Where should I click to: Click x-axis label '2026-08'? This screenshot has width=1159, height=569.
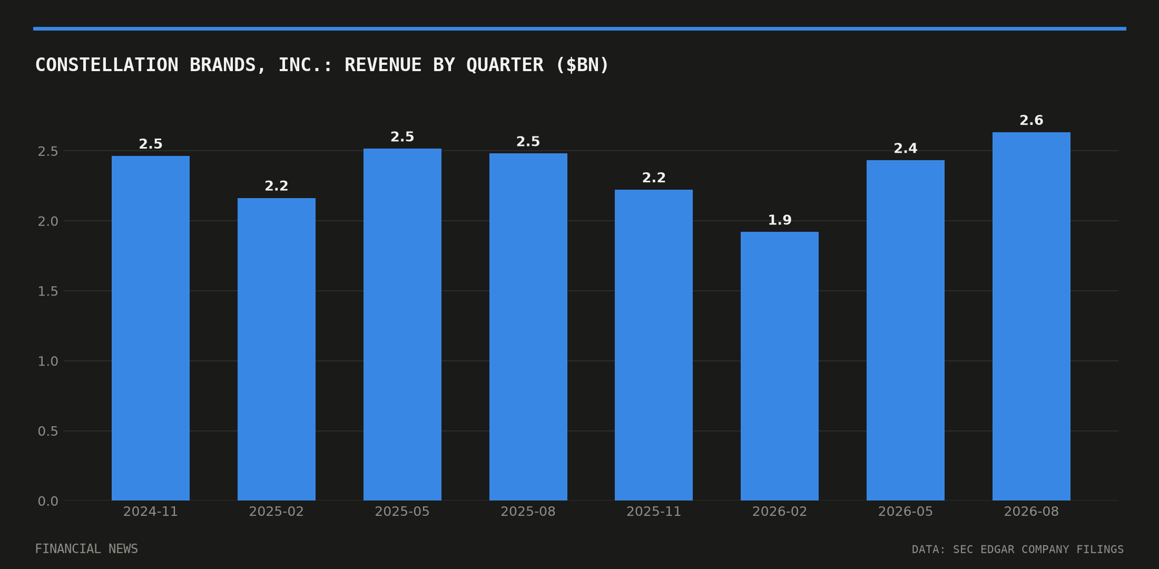[1032, 512]
